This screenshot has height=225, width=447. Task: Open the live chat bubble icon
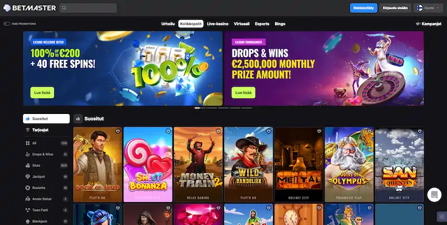coord(434,195)
